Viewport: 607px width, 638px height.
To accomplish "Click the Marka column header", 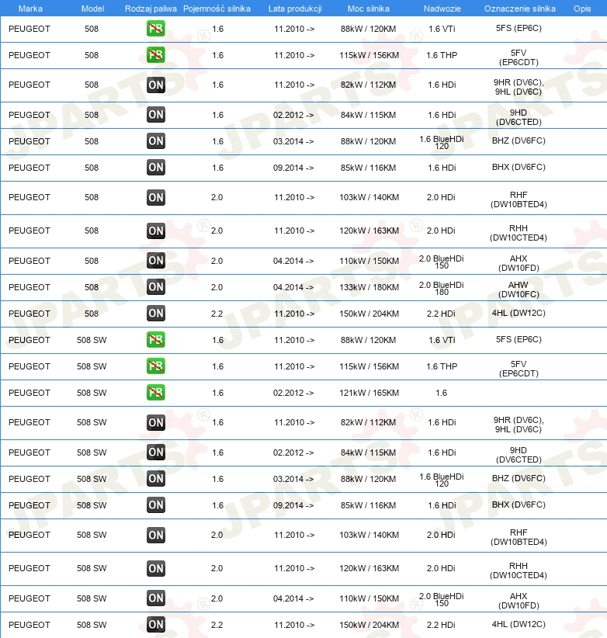I will pyautogui.click(x=30, y=9).
